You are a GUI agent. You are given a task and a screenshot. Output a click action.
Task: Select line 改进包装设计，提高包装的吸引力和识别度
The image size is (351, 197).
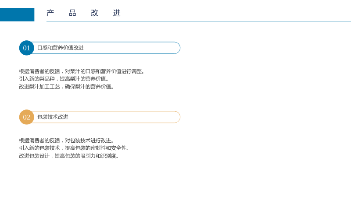coord(69,156)
